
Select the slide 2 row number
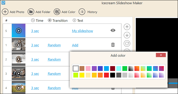coord(6,59)
